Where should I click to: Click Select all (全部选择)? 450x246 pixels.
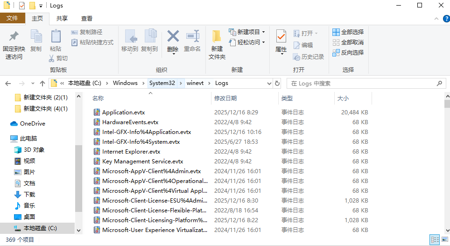click(348, 32)
